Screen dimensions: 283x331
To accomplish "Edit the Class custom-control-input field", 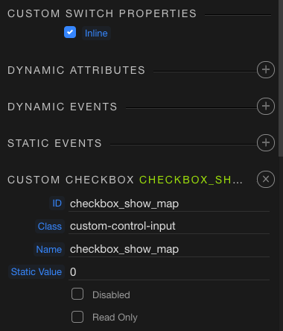I will coord(169,227).
